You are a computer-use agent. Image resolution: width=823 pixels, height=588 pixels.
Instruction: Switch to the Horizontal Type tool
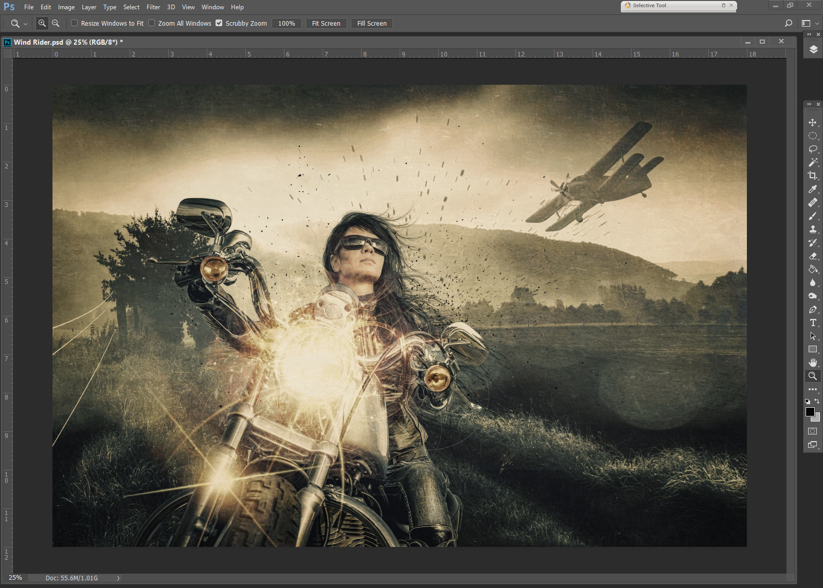(813, 323)
